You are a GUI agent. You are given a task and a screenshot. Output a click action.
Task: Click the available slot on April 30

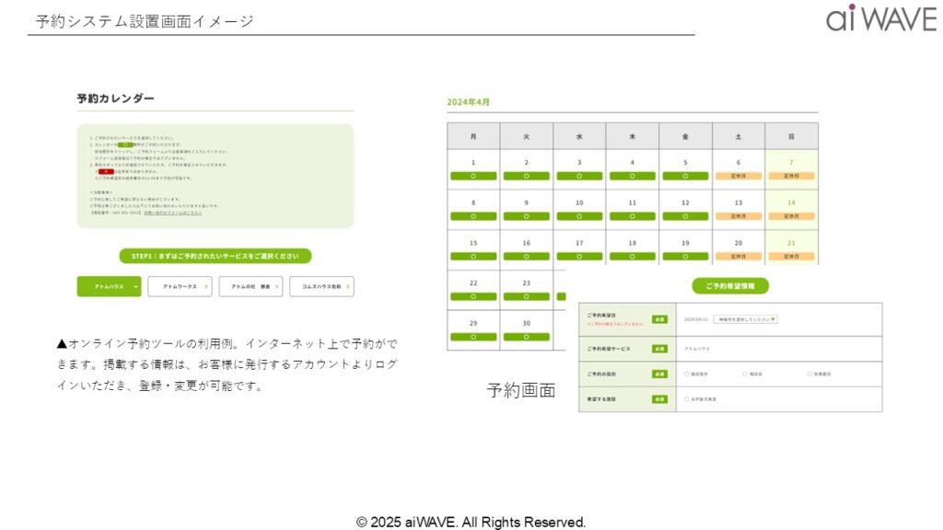(526, 337)
